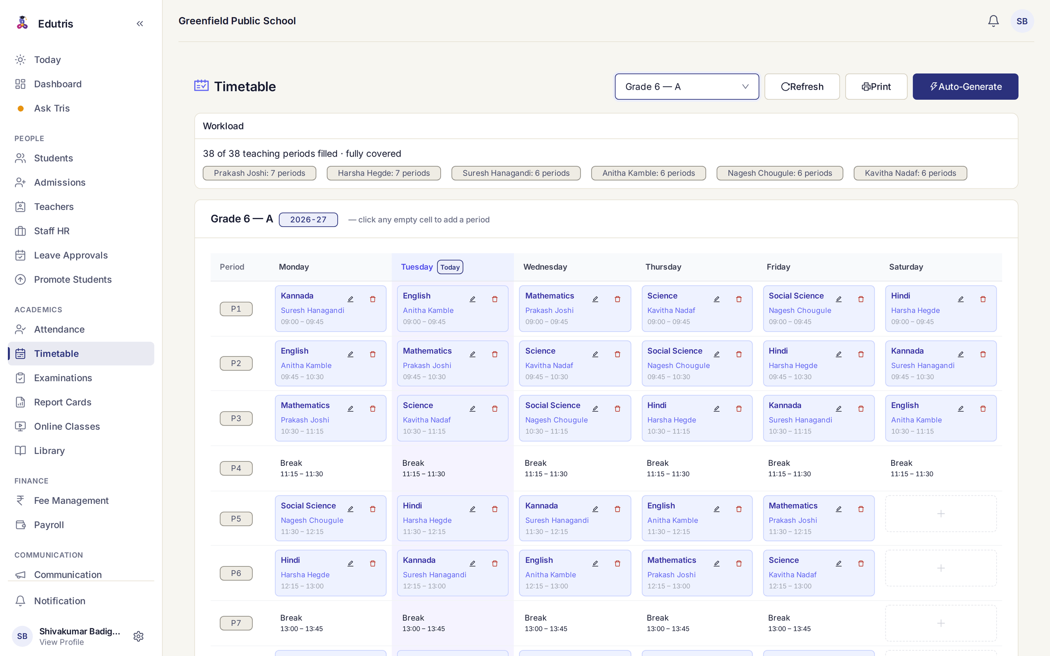Add a period in Saturday P5 empty cell
Screen dimensions: 1050x656
click(x=941, y=513)
